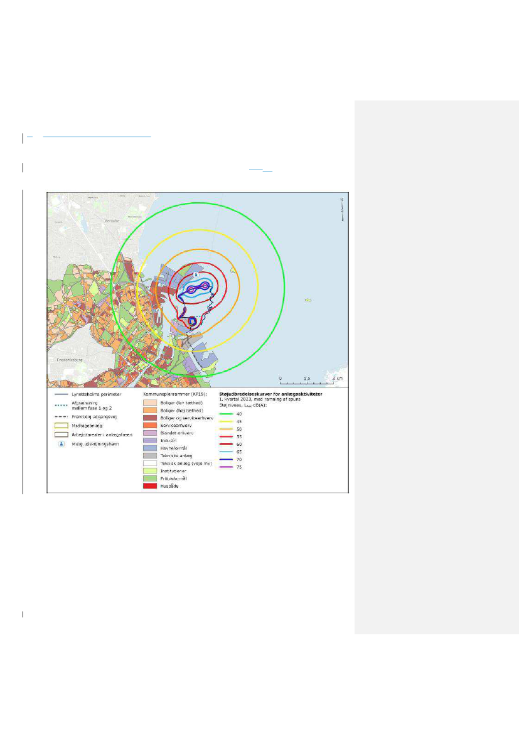Image resolution: width=519 pixels, height=734 pixels.
Task: Click the 'Mulig udskibningshavn' legend label
Action: pyautogui.click(x=95, y=444)
